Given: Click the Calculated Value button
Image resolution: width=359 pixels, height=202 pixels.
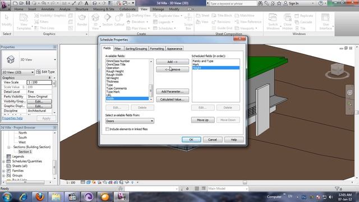Looking at the screenshot, I should point(172,99).
